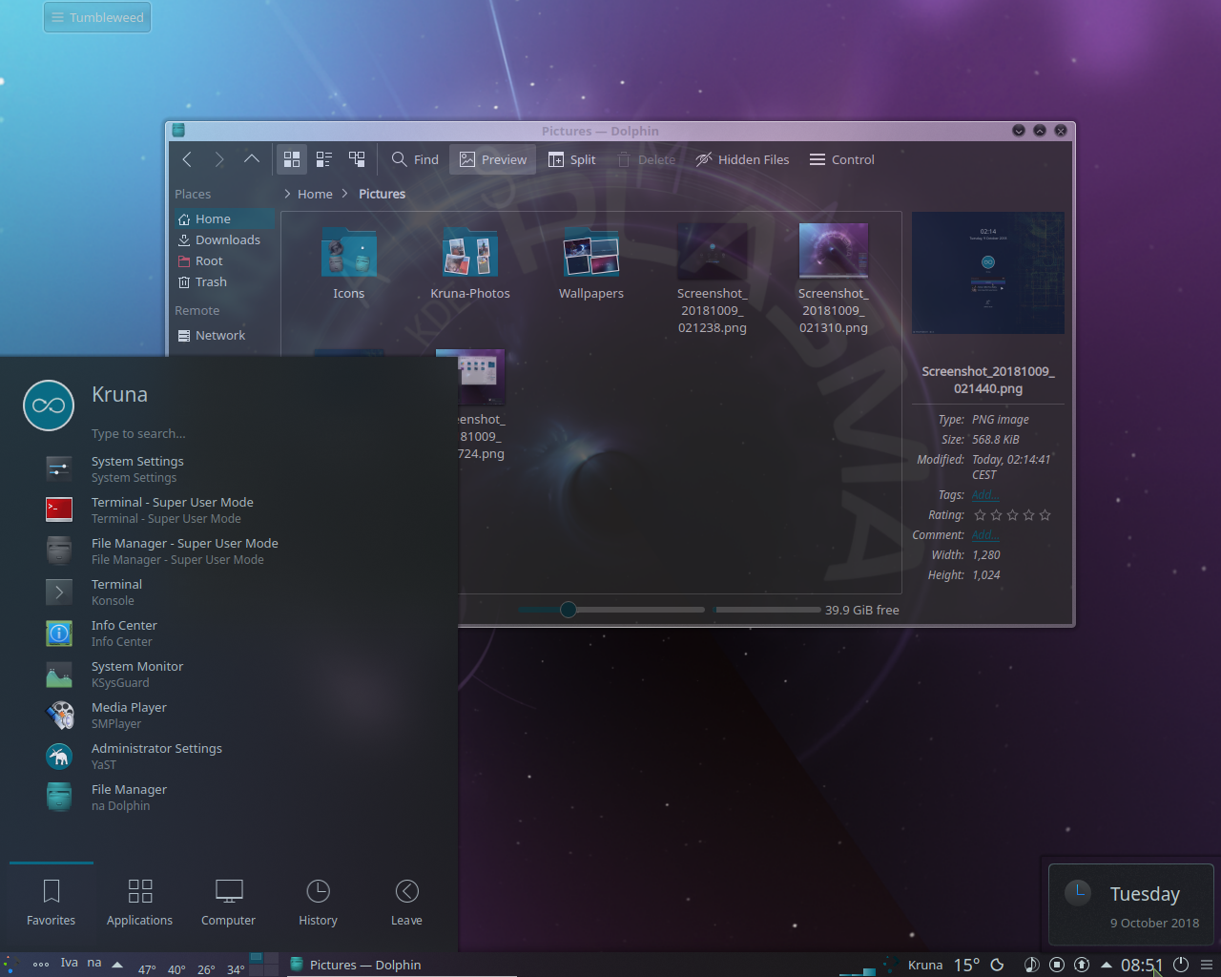Viewport: 1221px width, 977px height.
Task: Switch to the Applications tab in launcher
Action: tap(140, 903)
